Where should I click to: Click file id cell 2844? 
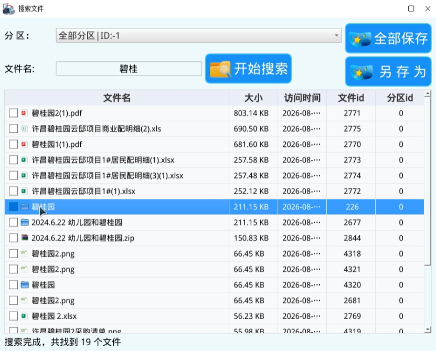(352, 238)
